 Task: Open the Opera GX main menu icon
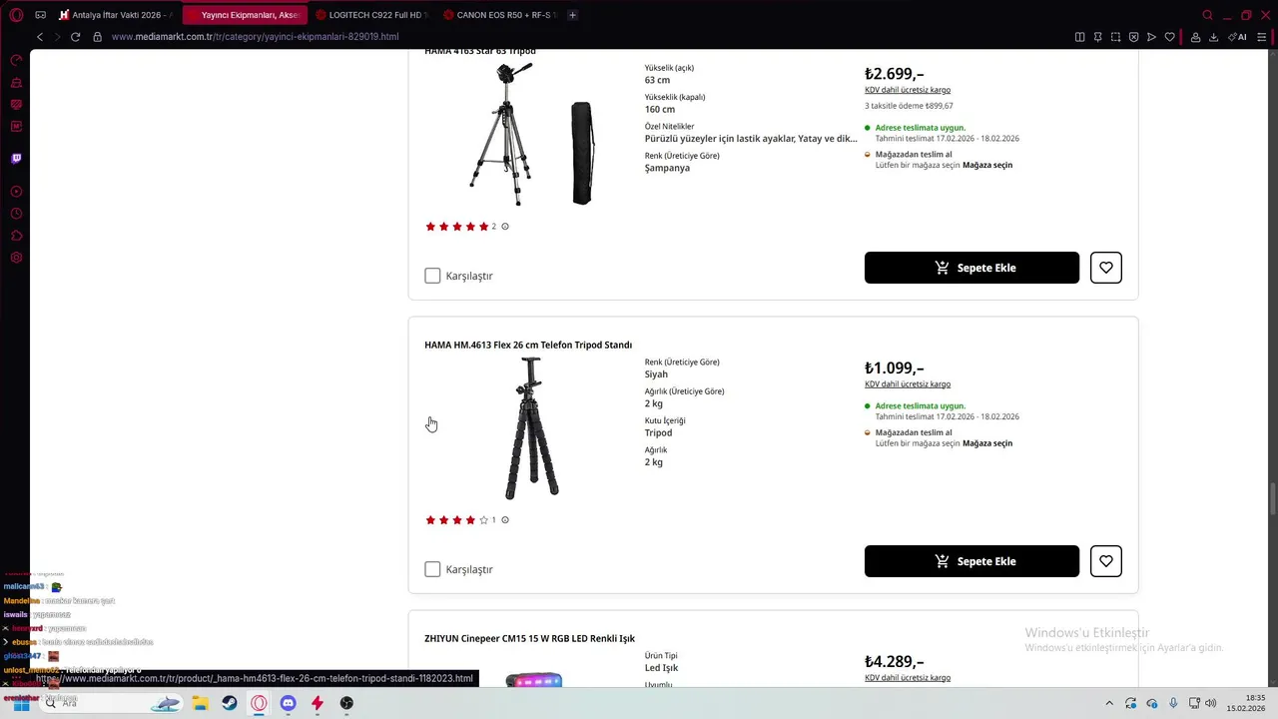point(16,15)
